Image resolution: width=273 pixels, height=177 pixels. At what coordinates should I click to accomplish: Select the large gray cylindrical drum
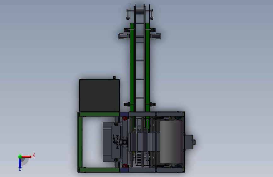coord(172,142)
